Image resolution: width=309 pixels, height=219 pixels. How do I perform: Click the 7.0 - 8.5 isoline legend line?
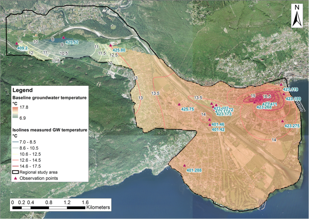[x=16, y=142]
